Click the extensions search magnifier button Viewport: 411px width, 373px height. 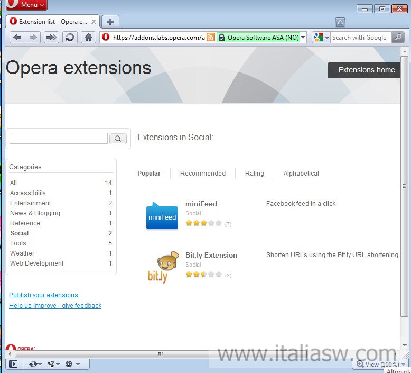point(118,139)
